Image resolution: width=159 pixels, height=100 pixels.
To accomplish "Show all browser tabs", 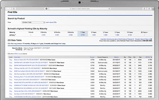I will pos(149,9).
